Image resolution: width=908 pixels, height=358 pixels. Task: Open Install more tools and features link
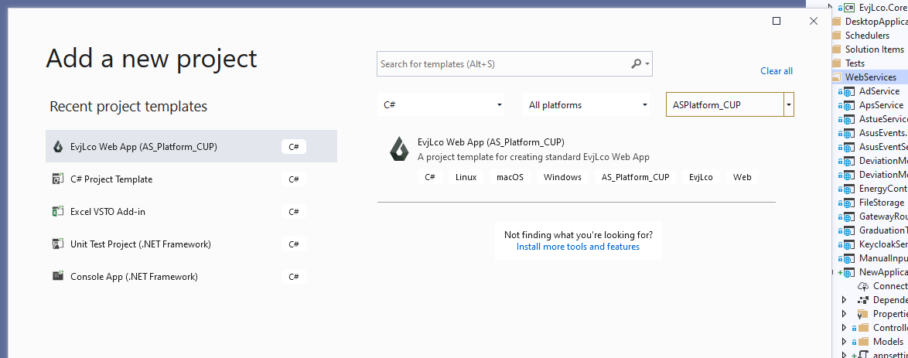coord(578,247)
